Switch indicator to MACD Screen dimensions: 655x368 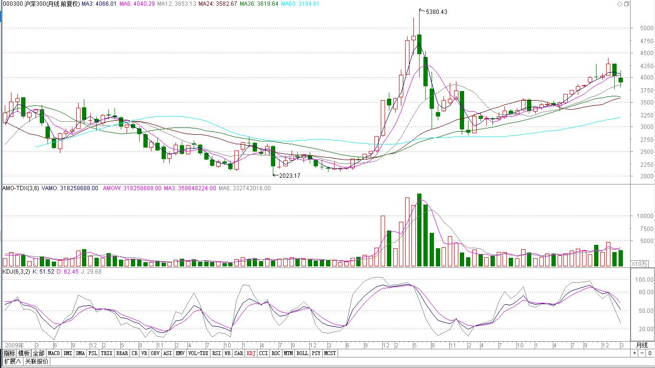[54, 353]
